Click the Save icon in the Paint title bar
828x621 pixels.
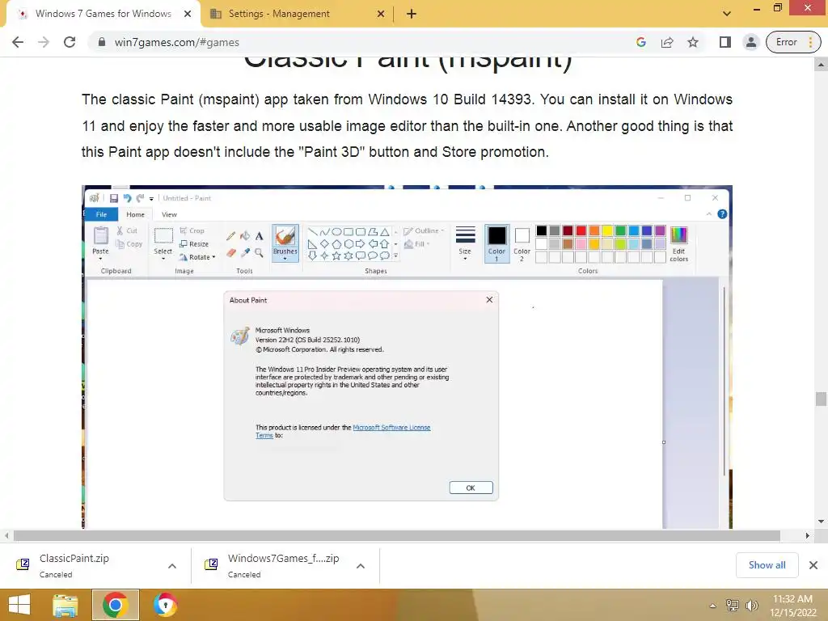tap(113, 198)
